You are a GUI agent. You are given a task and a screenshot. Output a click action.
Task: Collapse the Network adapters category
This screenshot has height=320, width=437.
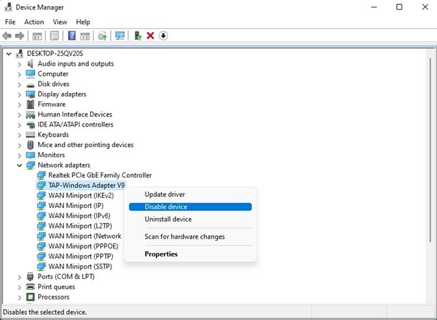tap(19, 165)
